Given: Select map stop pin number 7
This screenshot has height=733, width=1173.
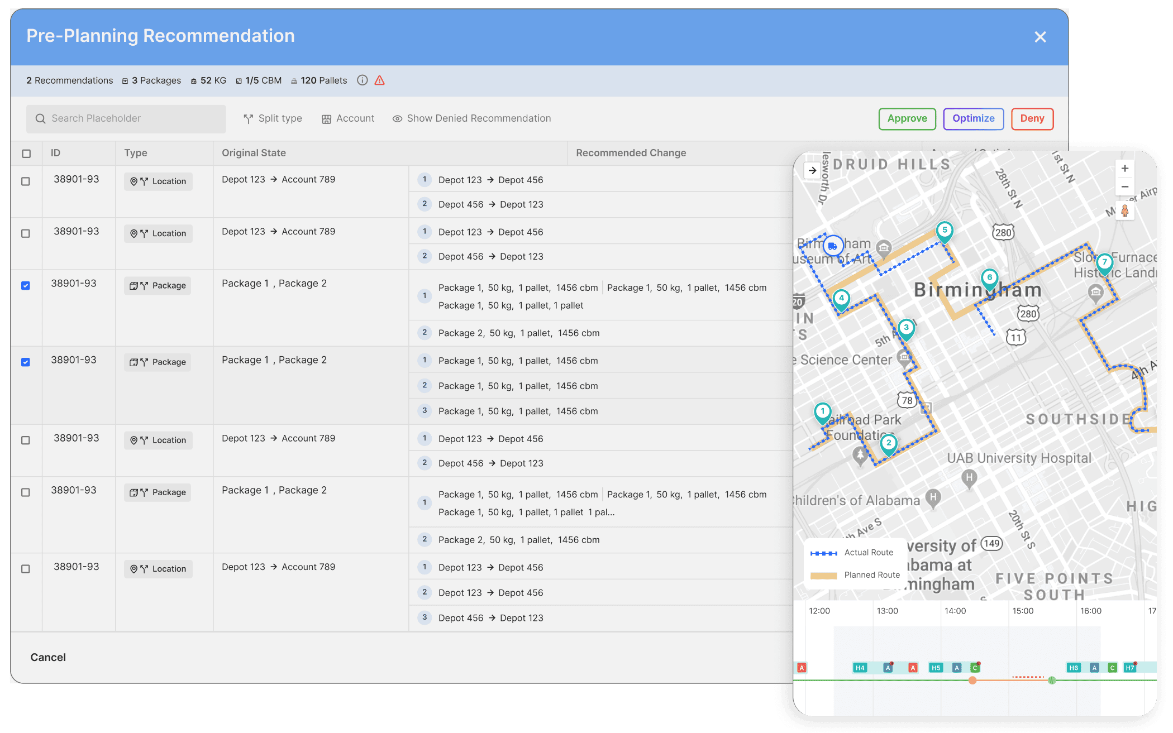Looking at the screenshot, I should coord(1104,264).
